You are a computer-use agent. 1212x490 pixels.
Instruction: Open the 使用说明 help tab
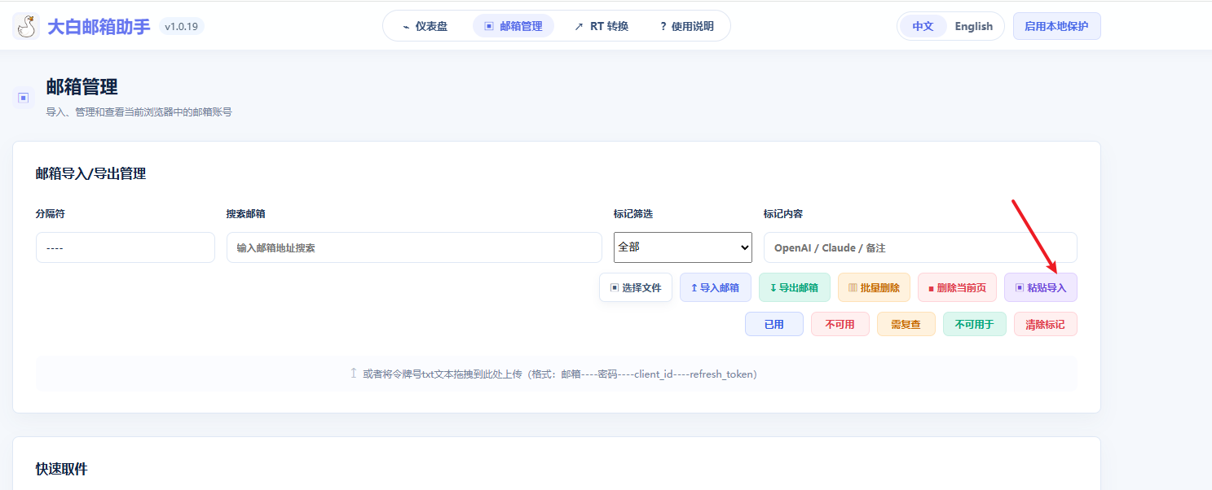[686, 26]
